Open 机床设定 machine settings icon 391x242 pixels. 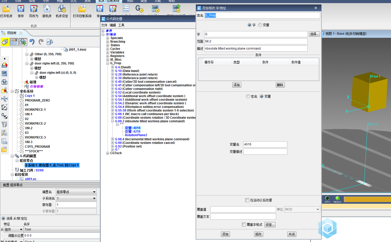(62, 9)
